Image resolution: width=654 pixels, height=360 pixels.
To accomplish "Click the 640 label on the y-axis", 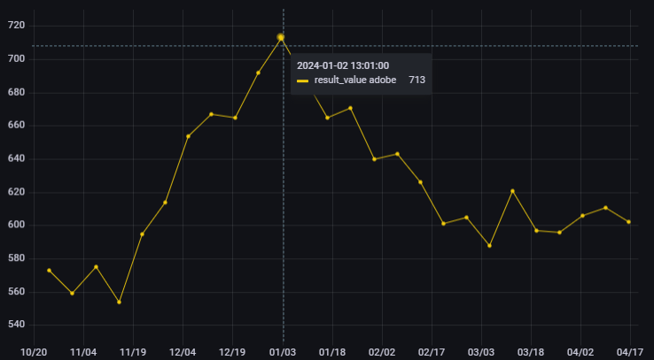I will (16, 159).
